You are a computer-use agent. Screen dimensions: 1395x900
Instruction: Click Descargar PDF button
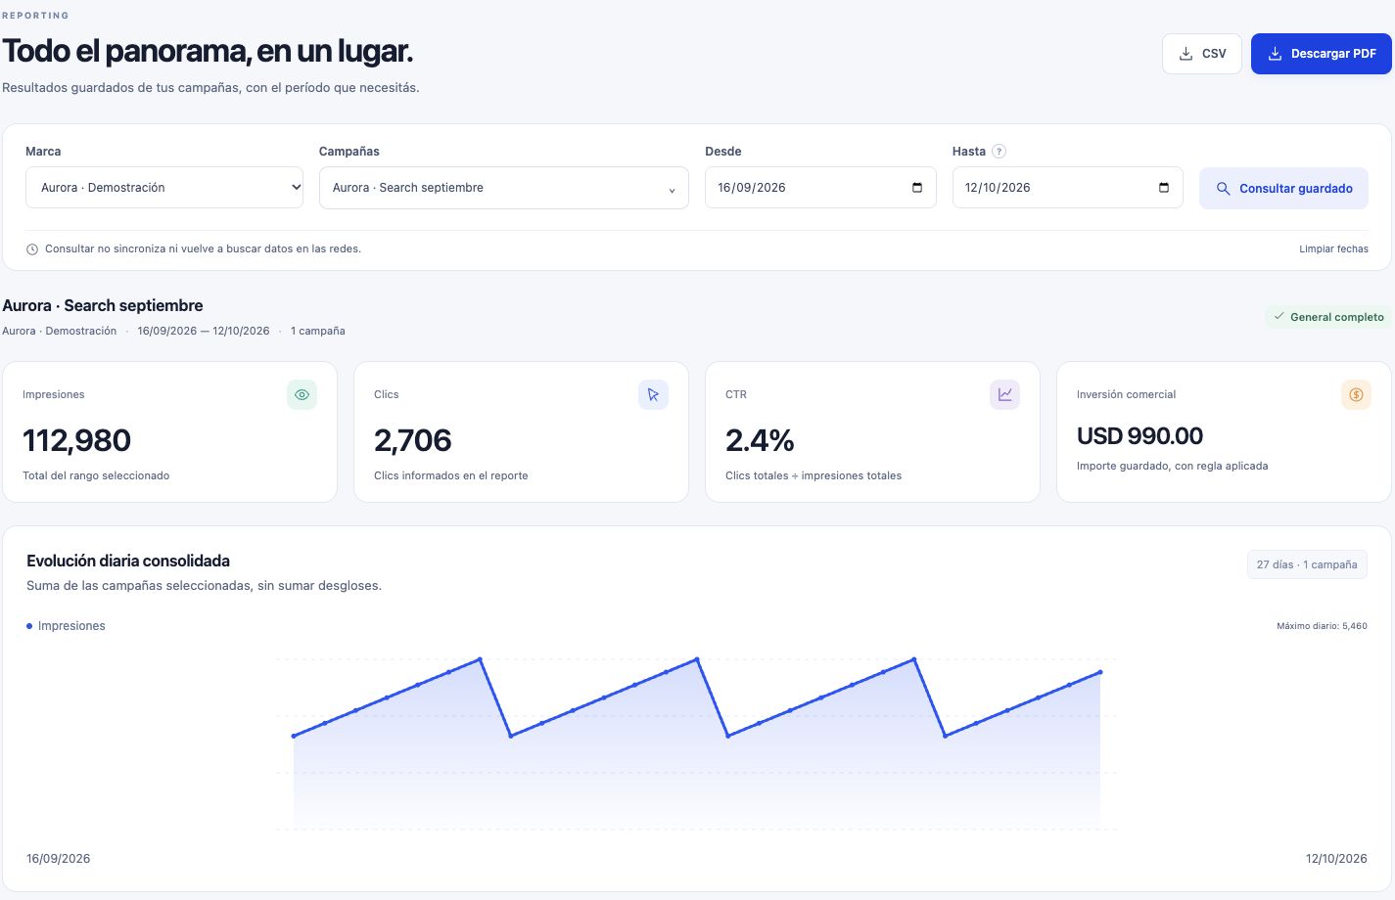(1322, 54)
